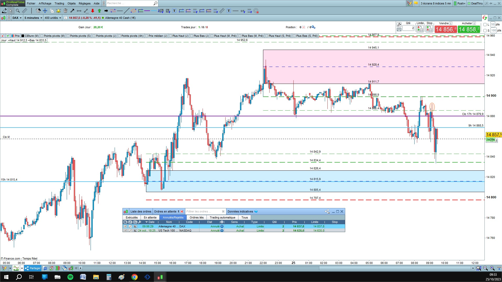Click the Filtrer les ordres field
Screen dimensions: 502x282
(203, 211)
